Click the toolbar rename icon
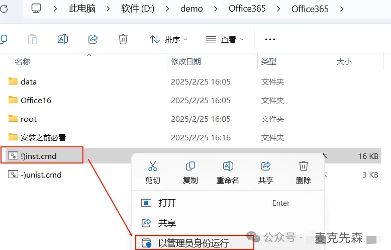 click(63, 39)
